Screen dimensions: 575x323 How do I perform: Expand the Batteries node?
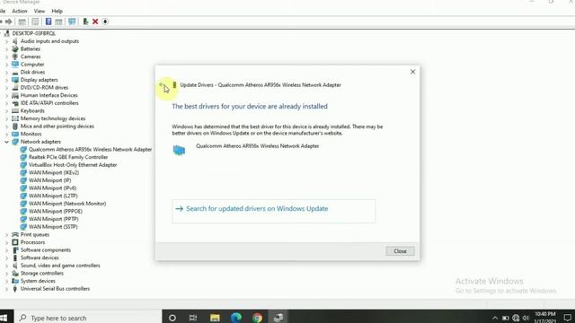click(x=6, y=49)
